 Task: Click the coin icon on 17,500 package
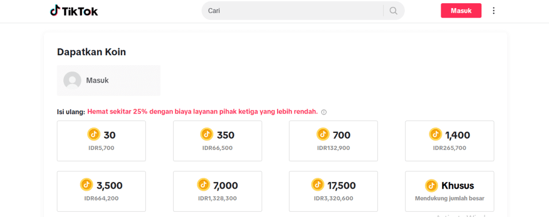318,185
